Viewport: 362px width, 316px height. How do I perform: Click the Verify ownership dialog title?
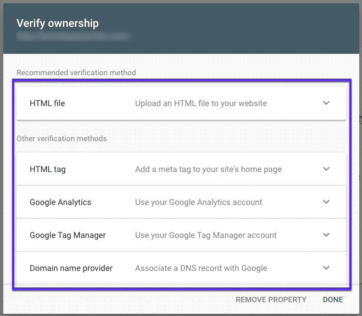[58, 23]
